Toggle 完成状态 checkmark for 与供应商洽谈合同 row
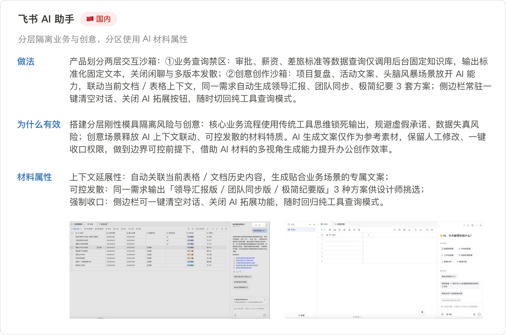 (168, 240)
